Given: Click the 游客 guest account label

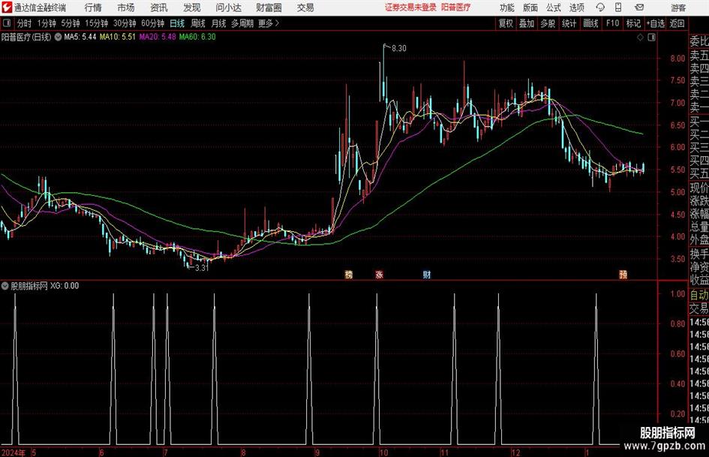Looking at the screenshot, I should click(x=678, y=8).
